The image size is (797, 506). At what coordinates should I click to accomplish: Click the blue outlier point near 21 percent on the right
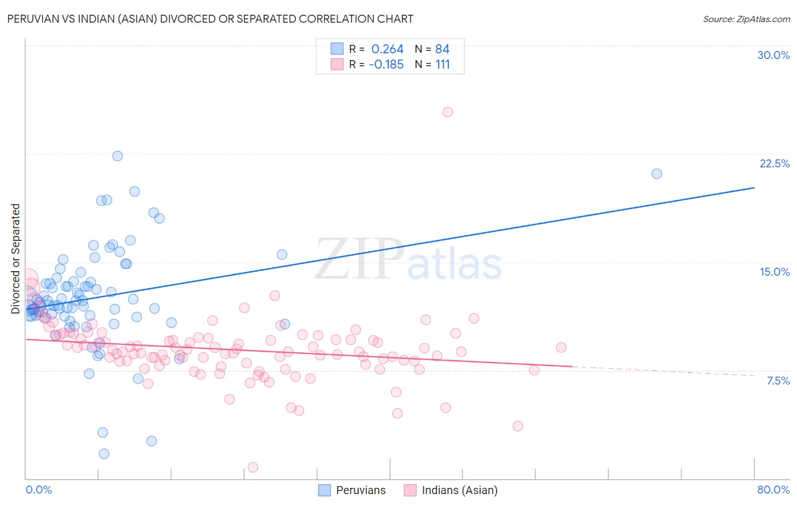click(x=656, y=174)
